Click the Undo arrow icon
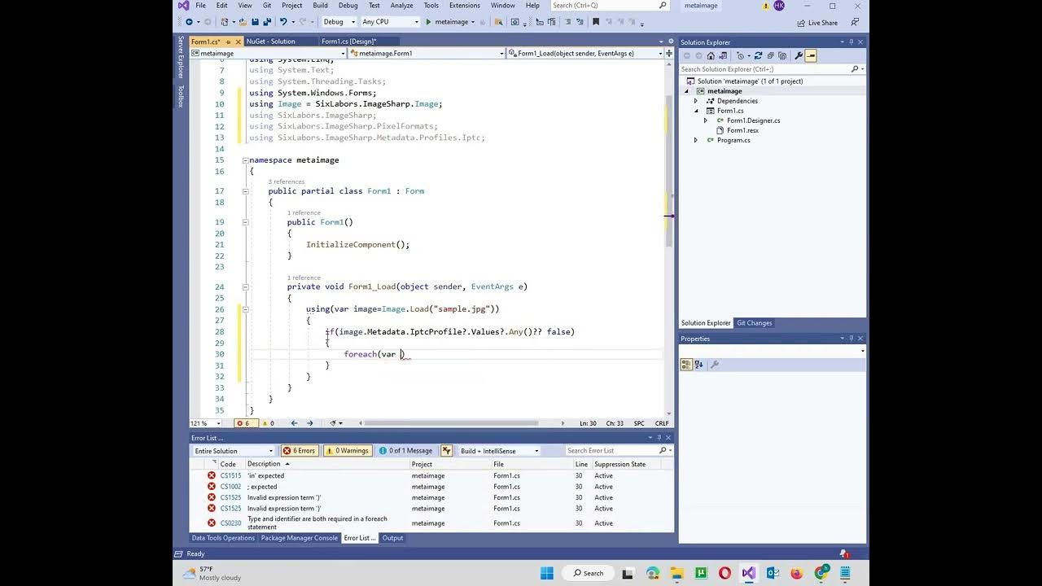This screenshot has height=586, width=1042. [282, 22]
